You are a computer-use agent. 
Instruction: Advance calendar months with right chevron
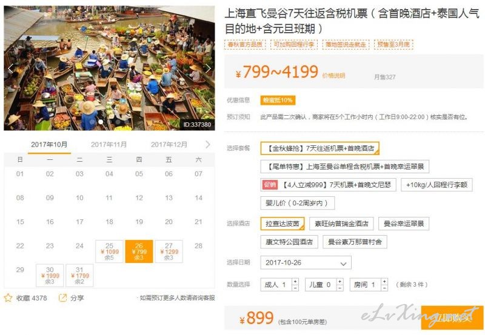tap(208, 144)
